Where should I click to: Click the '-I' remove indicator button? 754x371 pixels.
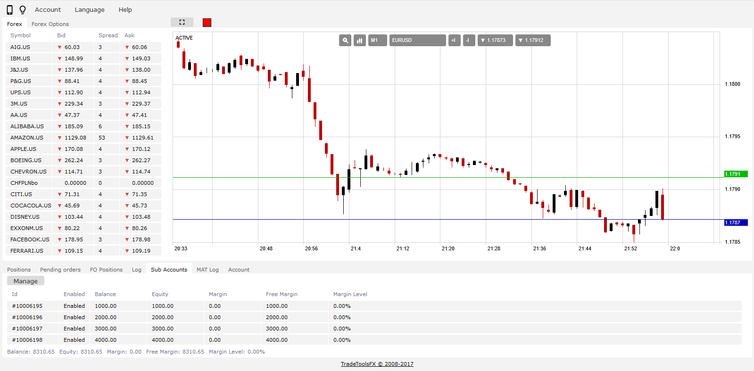pos(469,41)
